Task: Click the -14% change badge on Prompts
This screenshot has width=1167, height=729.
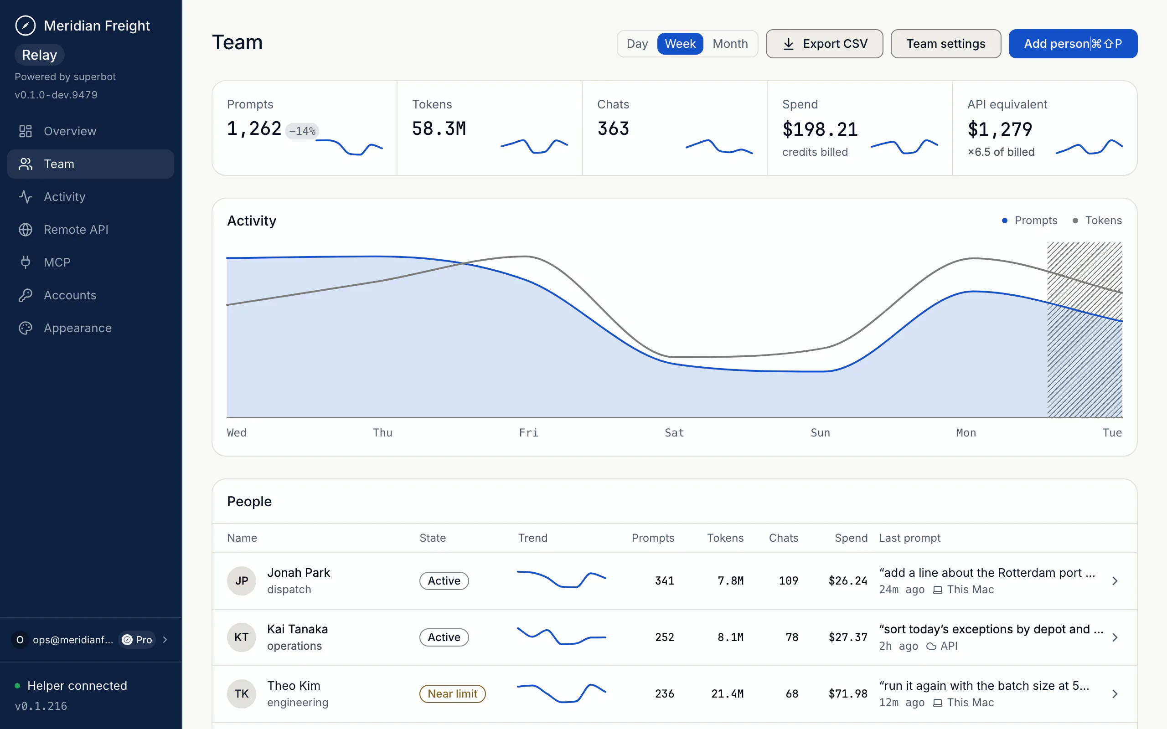Action: coord(302,131)
